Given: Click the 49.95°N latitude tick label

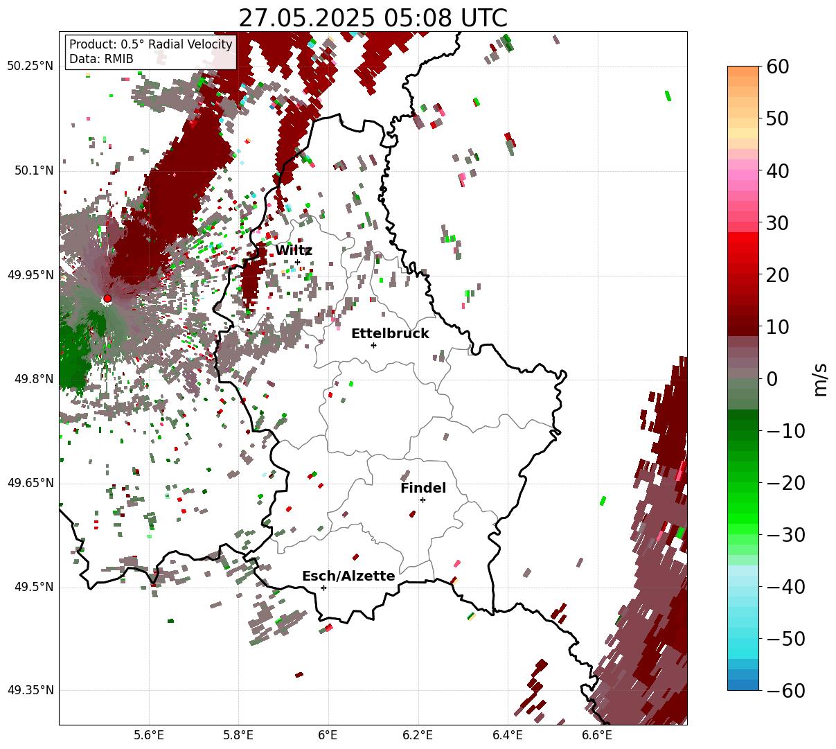Looking at the screenshot, I should (x=30, y=275).
